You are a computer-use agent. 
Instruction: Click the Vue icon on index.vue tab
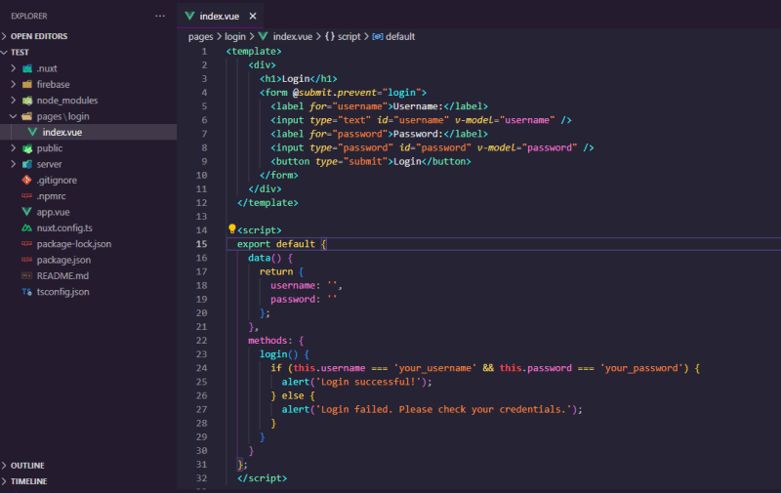(189, 16)
